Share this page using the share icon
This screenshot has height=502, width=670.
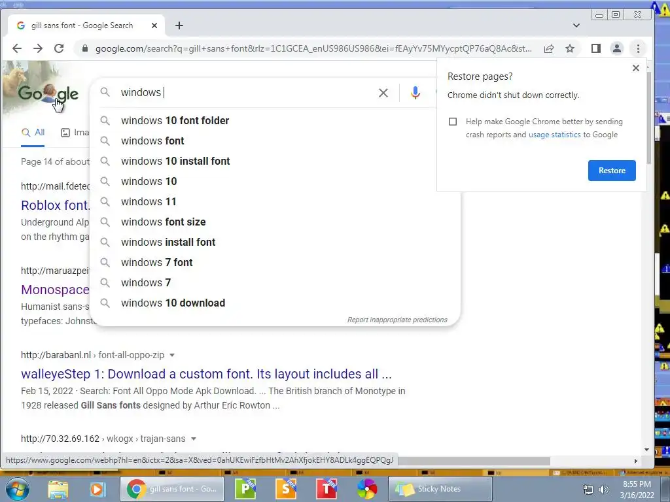click(x=549, y=48)
